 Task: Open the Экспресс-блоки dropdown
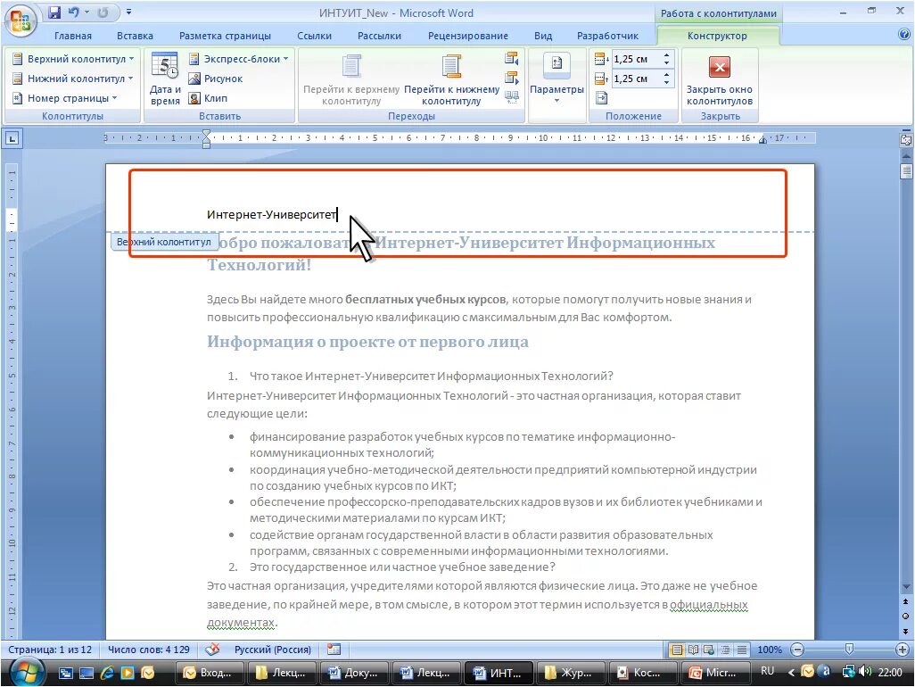tap(239, 59)
